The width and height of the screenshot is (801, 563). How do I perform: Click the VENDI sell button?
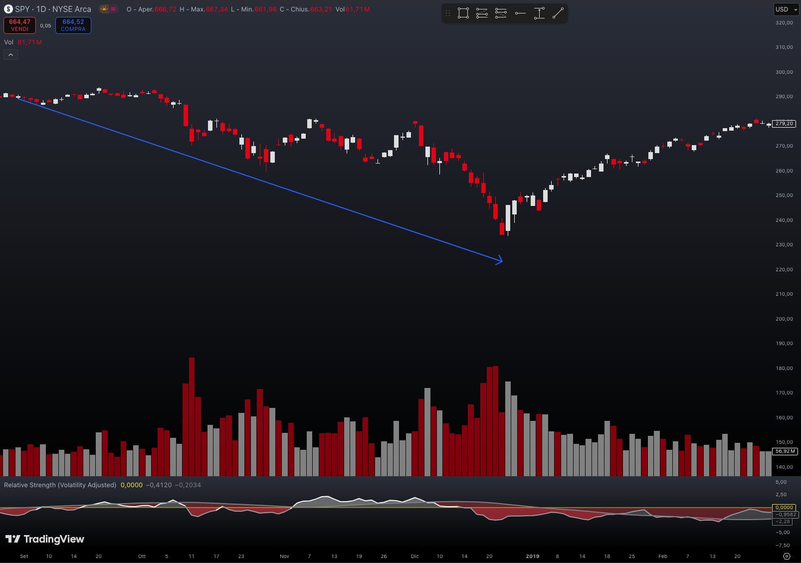click(19, 25)
